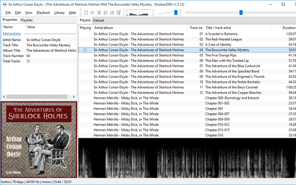
Task: Select the Artist Name property row
Action: [x=39, y=40]
